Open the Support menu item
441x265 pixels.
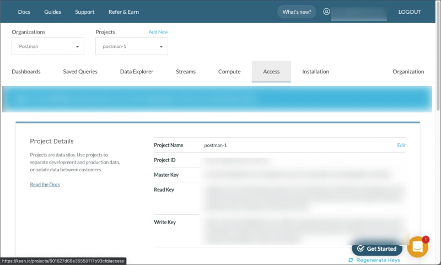tap(85, 12)
